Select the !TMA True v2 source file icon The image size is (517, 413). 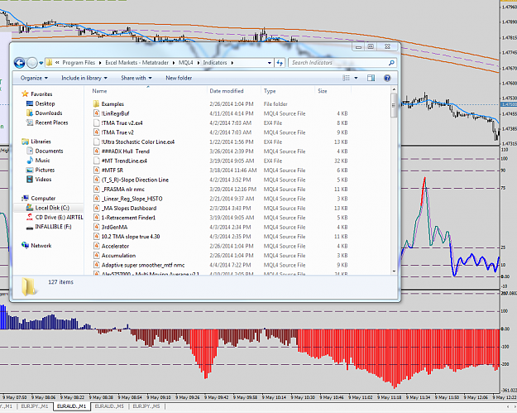click(96, 132)
